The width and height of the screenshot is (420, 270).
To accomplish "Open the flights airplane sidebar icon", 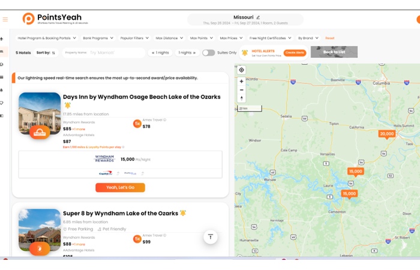I will pos(2,38).
